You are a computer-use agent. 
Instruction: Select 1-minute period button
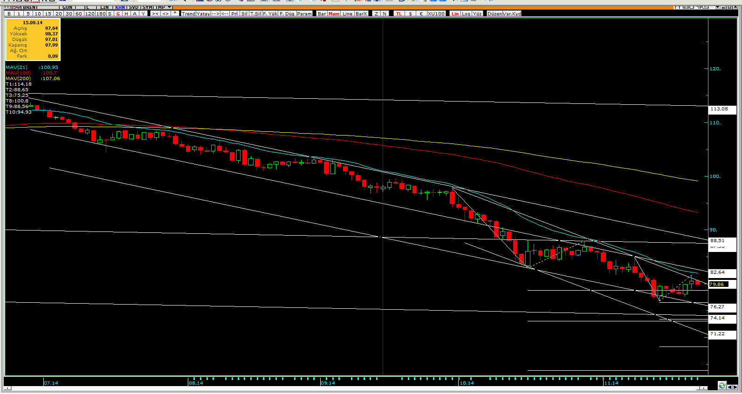tap(19, 14)
